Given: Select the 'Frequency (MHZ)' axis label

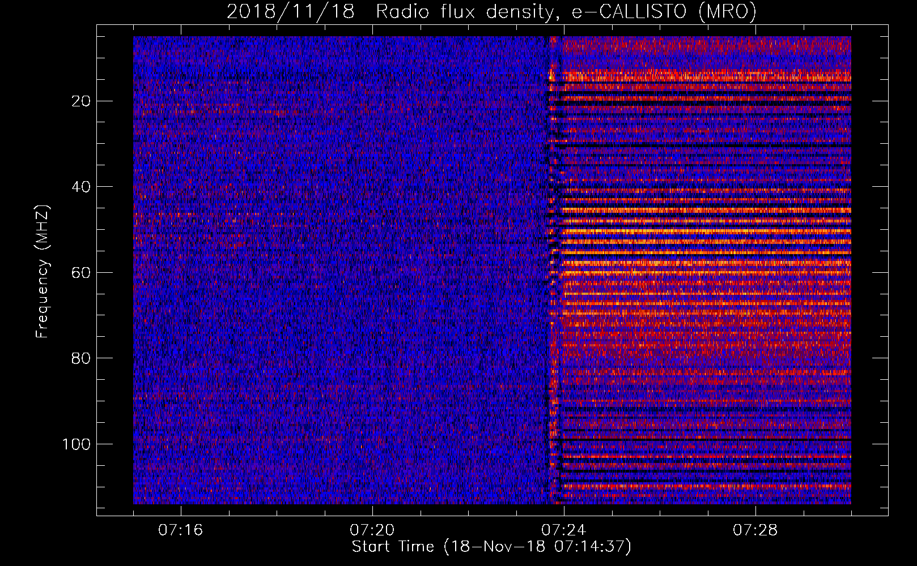Looking at the screenshot, I should click(x=43, y=271).
